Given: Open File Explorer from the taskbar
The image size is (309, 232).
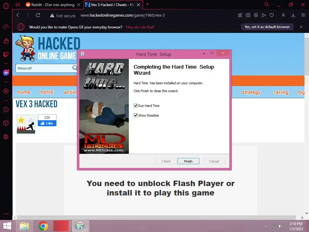Looking at the screenshot, I should [24, 226].
